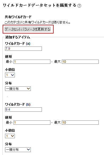The height and width of the screenshot is (155, 104).
Task: Focus the ワイルドカード {a} value field
Action: 24,49
